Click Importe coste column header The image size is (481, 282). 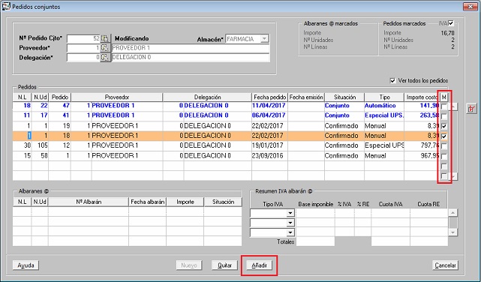[x=422, y=97]
